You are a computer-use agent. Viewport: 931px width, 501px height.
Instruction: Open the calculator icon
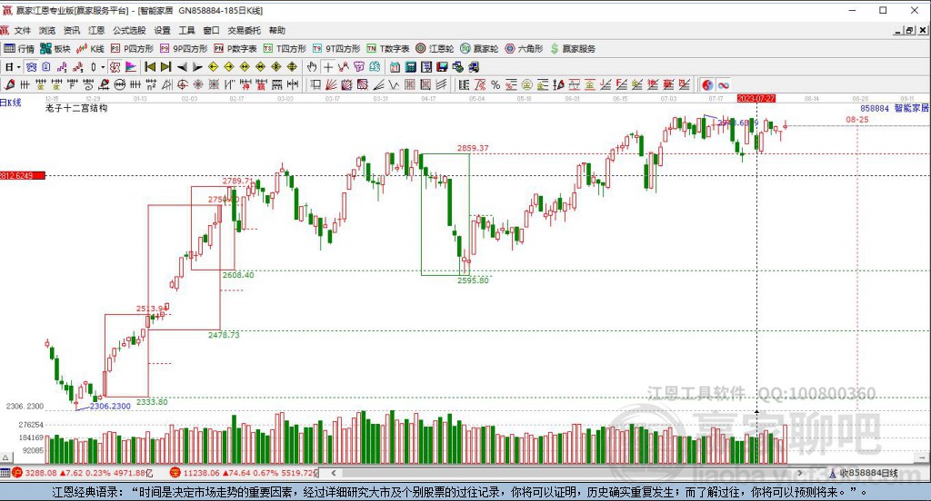click(x=410, y=67)
